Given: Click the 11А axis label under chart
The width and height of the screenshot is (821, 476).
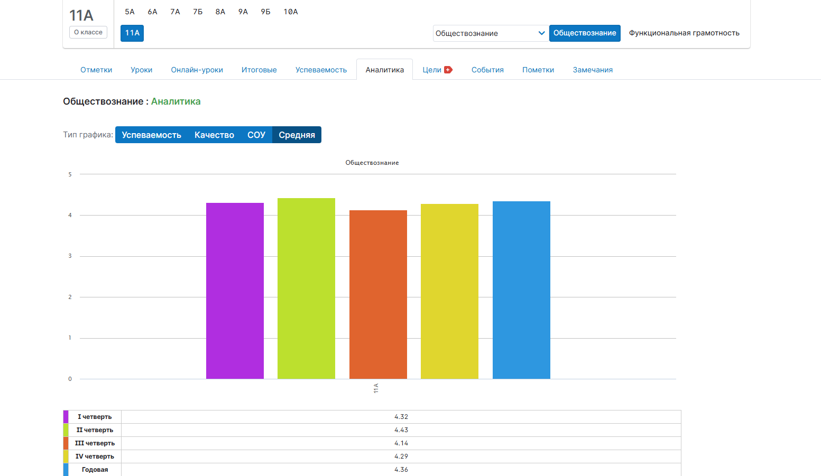Looking at the screenshot, I should point(376,388).
